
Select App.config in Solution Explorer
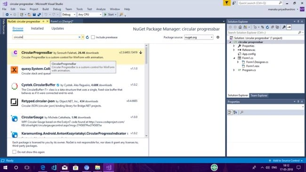point(249,54)
